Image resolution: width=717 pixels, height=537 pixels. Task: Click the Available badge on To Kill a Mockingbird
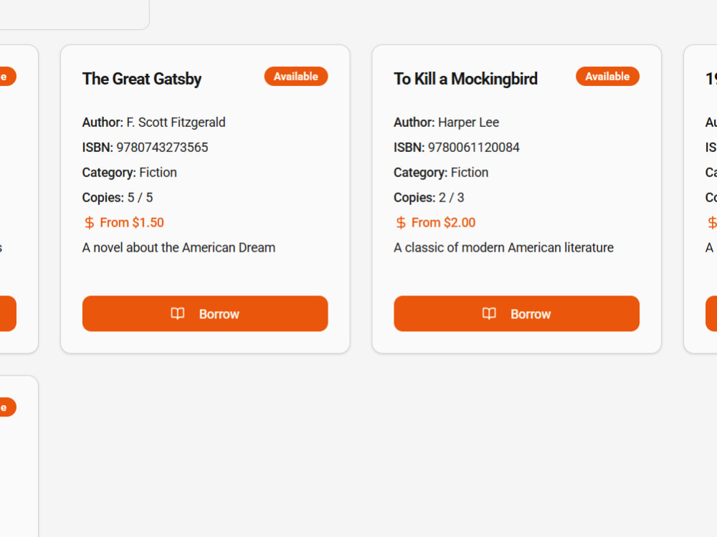pyautogui.click(x=607, y=77)
